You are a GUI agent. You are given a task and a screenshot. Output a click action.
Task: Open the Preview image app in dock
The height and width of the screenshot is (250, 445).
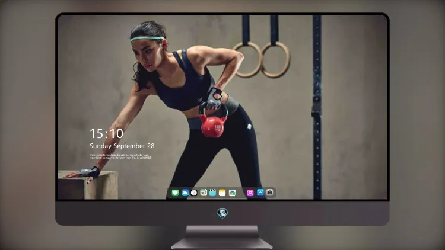tap(204, 193)
